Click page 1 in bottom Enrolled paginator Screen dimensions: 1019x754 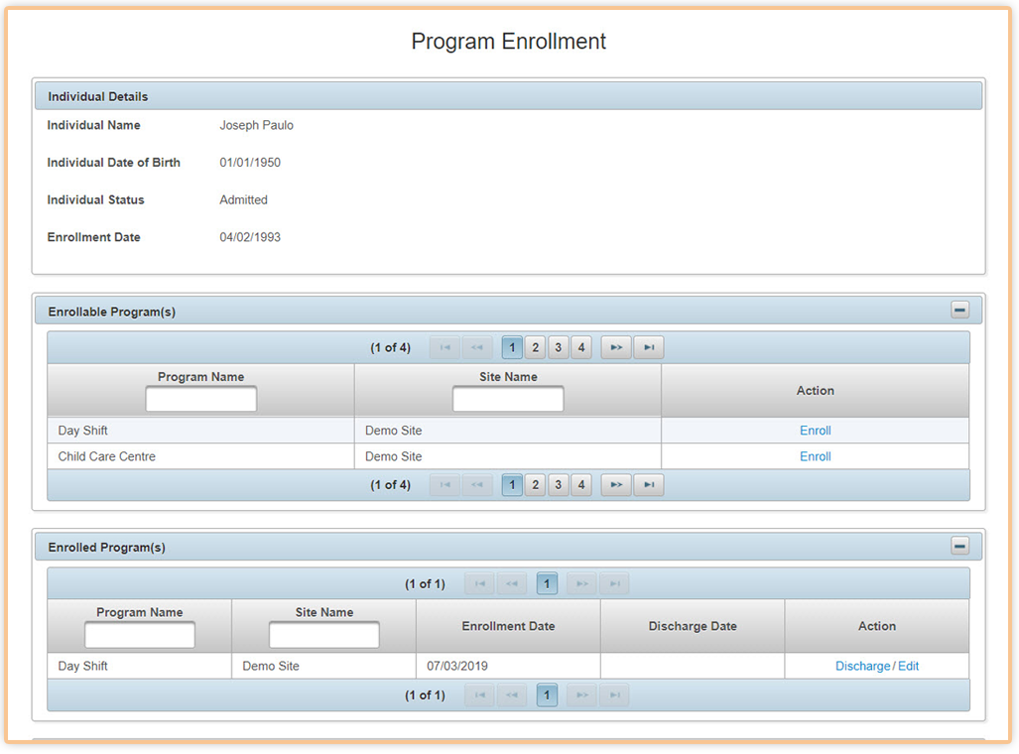(547, 694)
